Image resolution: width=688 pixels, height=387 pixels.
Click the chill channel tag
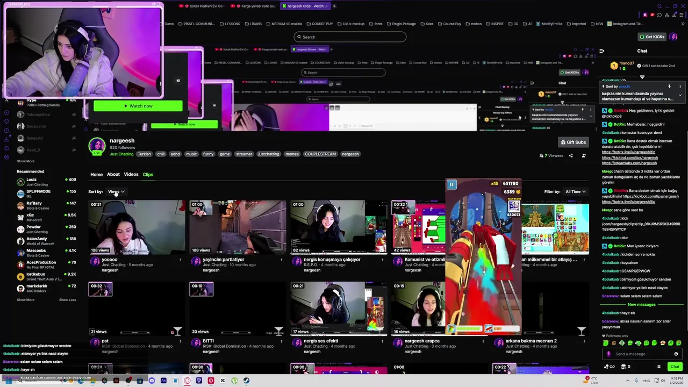pyautogui.click(x=161, y=154)
